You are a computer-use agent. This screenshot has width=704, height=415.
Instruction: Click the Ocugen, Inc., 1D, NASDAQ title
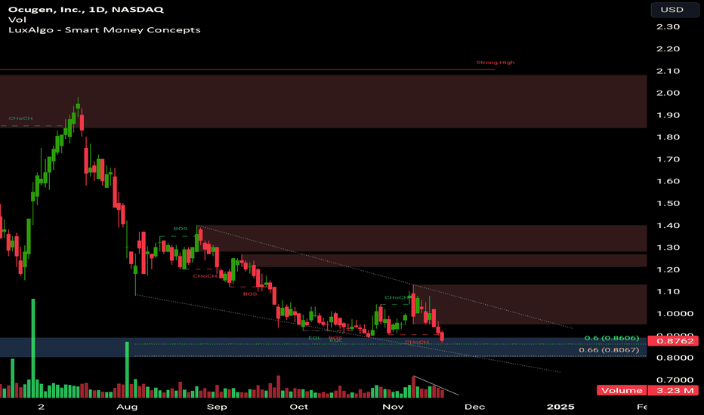(x=86, y=9)
